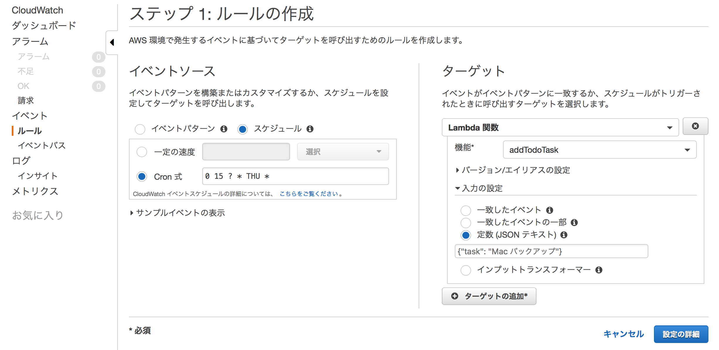Choose the 一定の速度 radio option
Image resolution: width=719 pixels, height=350 pixels.
click(x=142, y=152)
